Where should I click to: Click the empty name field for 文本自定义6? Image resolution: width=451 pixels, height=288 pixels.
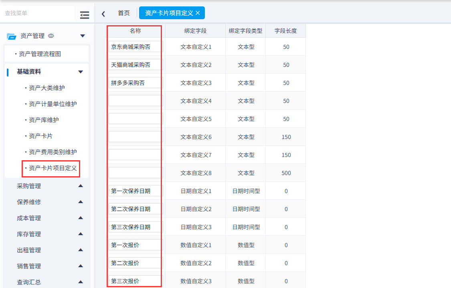pos(135,137)
